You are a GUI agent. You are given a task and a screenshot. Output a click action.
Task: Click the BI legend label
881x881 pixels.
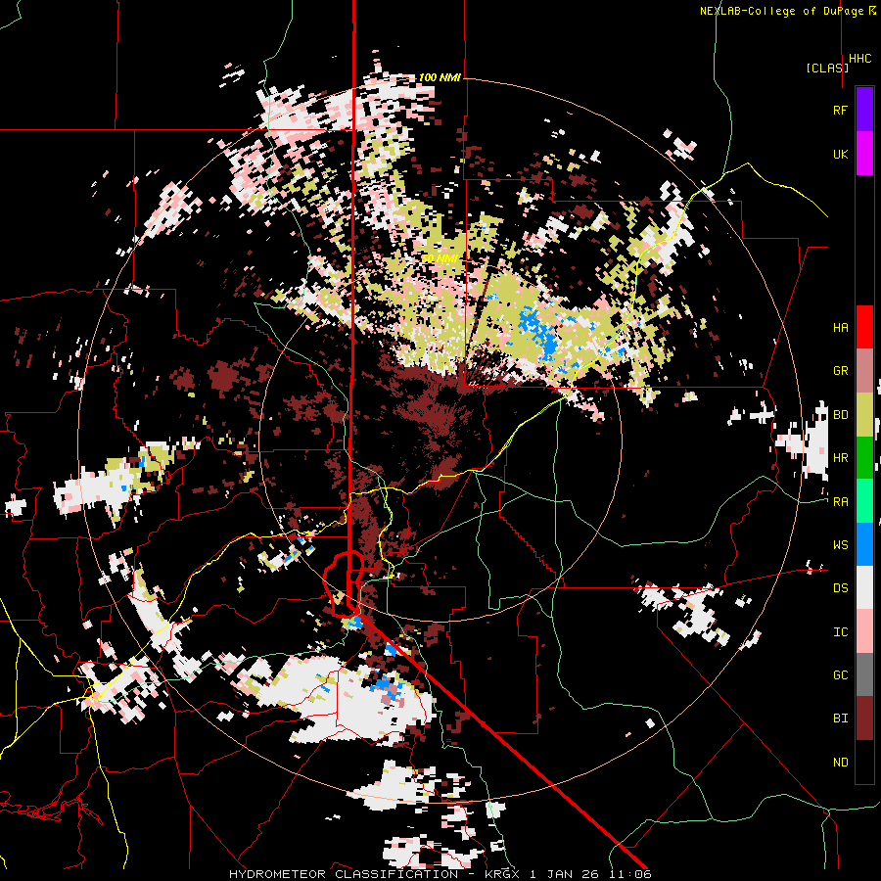840,719
